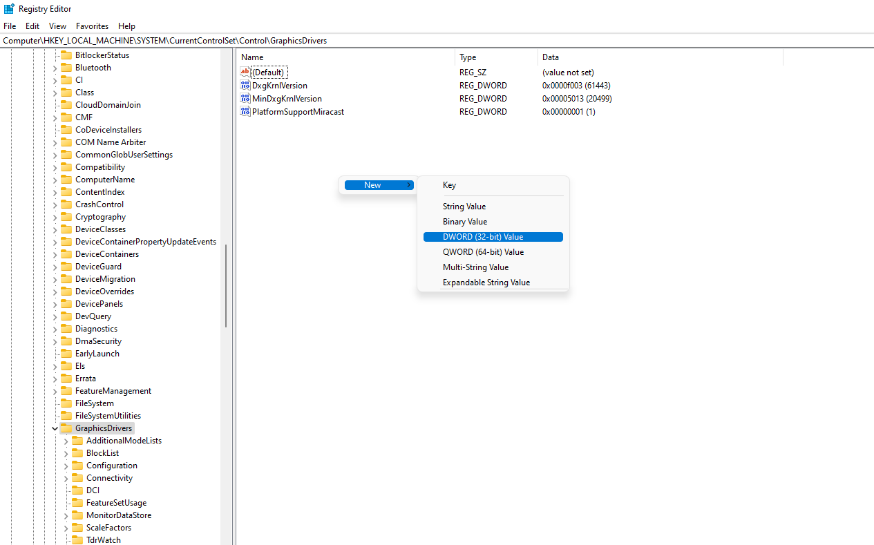
Task: Open the File menu
Action: [x=10, y=26]
